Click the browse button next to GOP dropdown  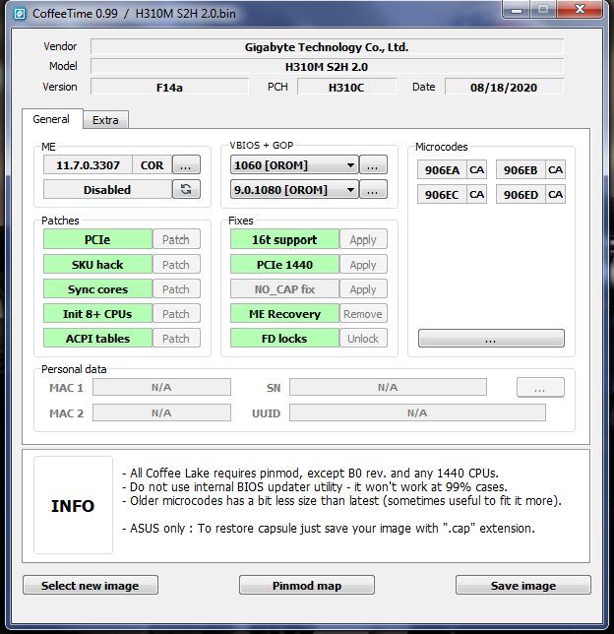(x=373, y=189)
